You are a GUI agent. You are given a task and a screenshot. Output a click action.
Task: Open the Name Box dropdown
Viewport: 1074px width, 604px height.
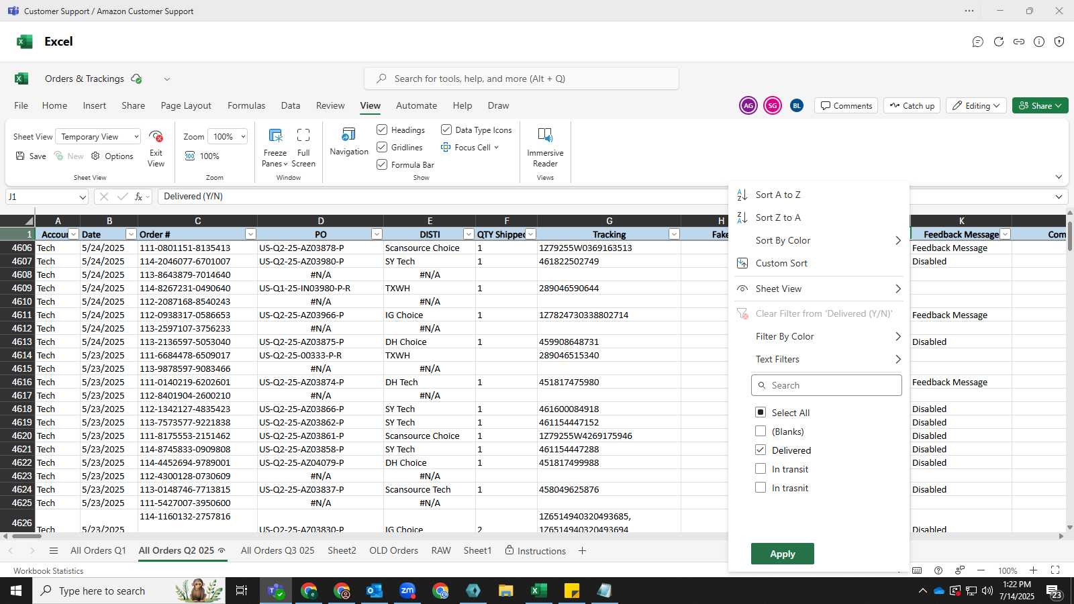point(82,197)
